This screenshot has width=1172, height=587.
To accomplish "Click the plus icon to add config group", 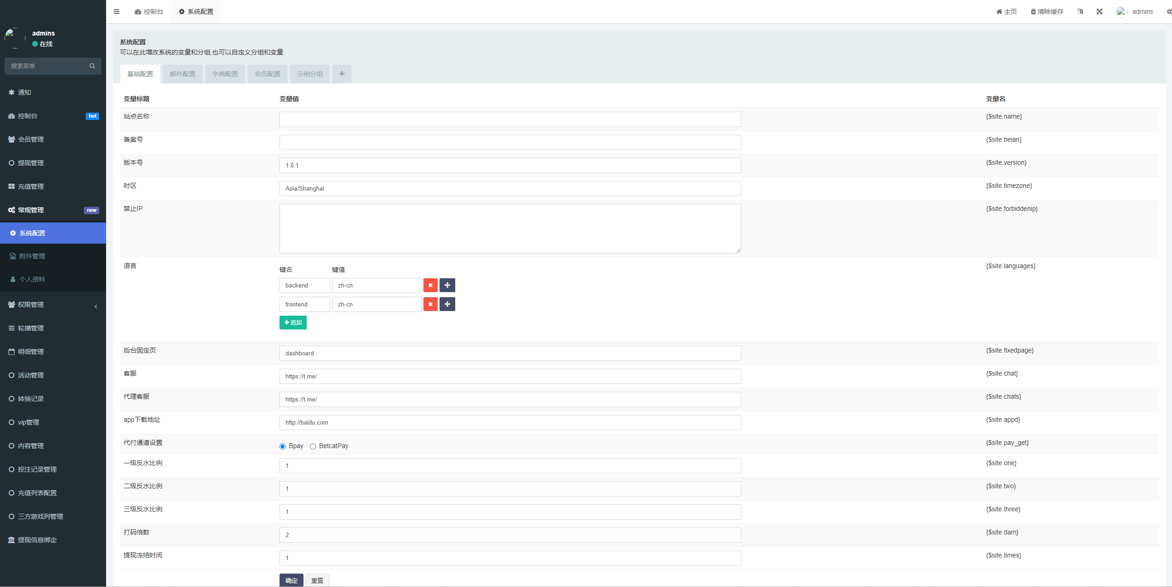I will point(342,74).
